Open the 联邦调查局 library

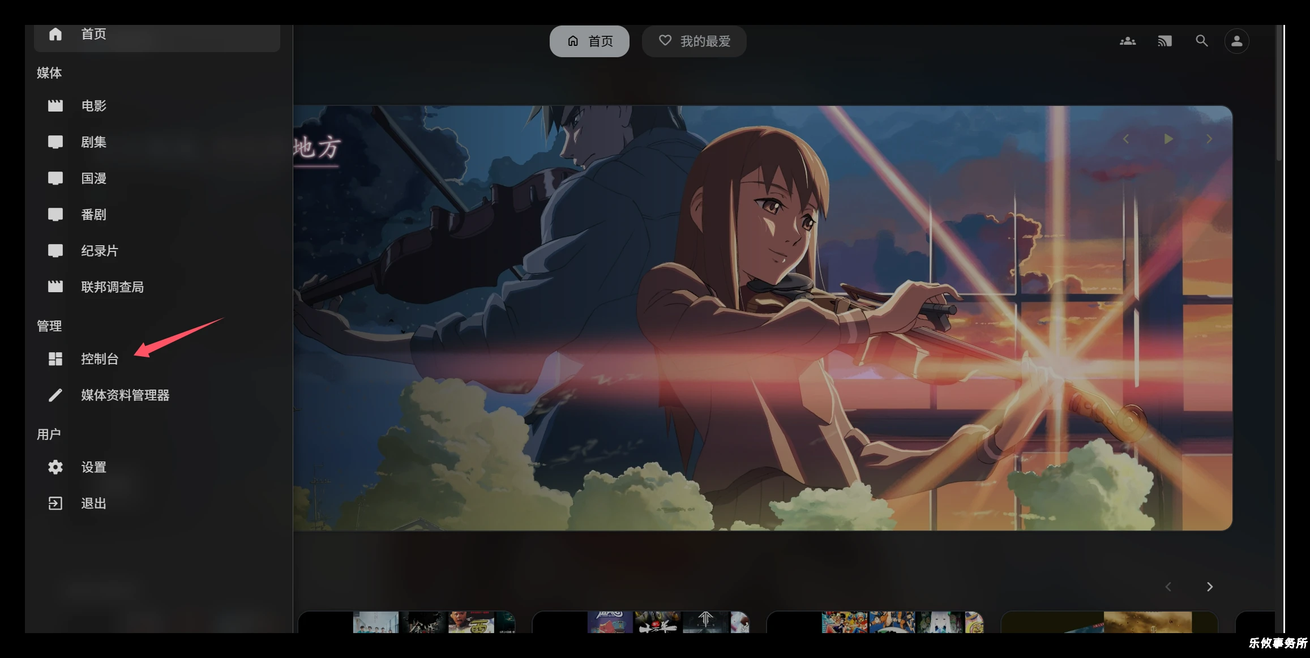tap(157, 287)
